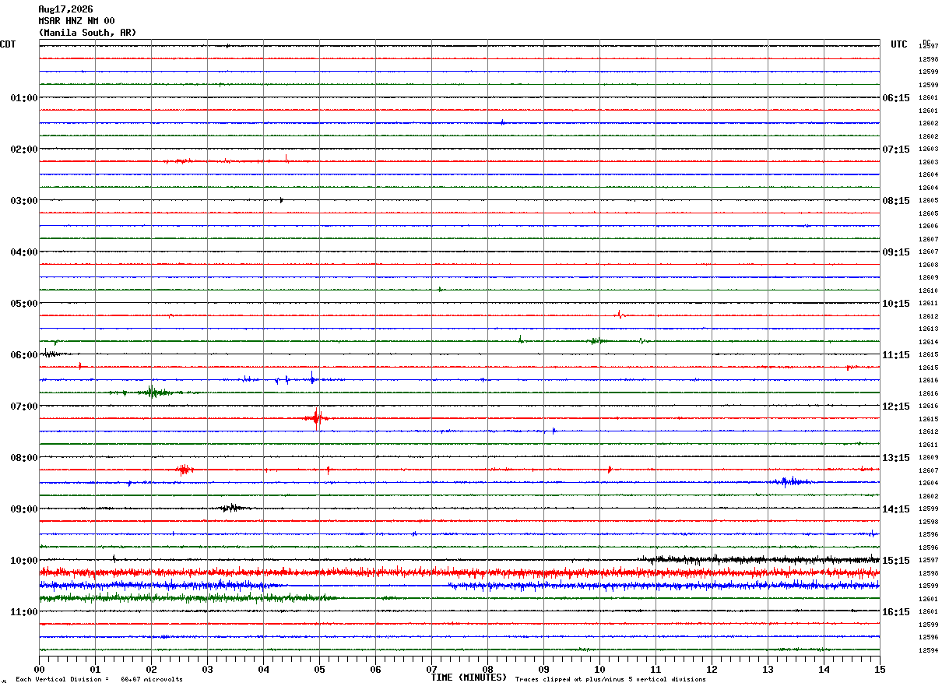Screen dimensions: 942x690
Task: Click the 15:15 UTC time label
Action: point(895,561)
